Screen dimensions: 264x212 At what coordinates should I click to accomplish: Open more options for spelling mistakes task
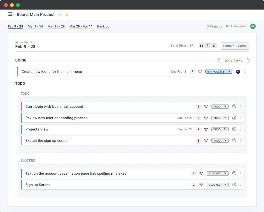pyautogui.click(x=240, y=173)
